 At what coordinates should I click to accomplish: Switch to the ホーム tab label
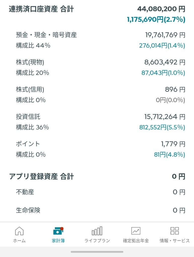[19, 241]
